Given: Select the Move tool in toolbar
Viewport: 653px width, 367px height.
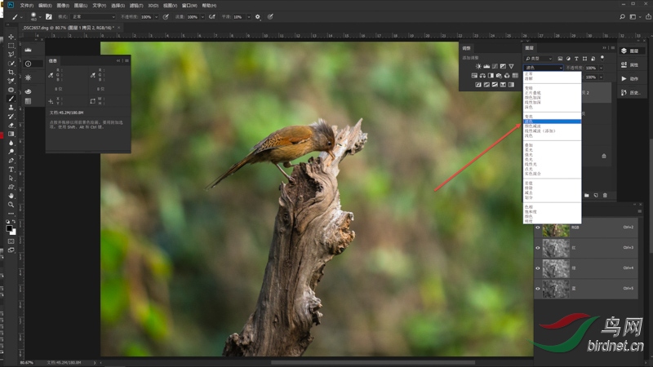Looking at the screenshot, I should (x=11, y=37).
